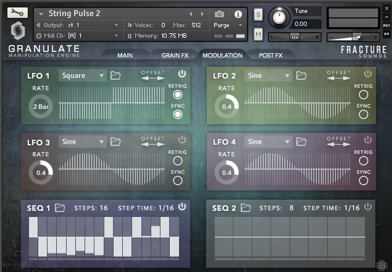392x272 pixels.
Task: Expand LFO 4 Sine waveform dropdown
Action: tap(268, 142)
